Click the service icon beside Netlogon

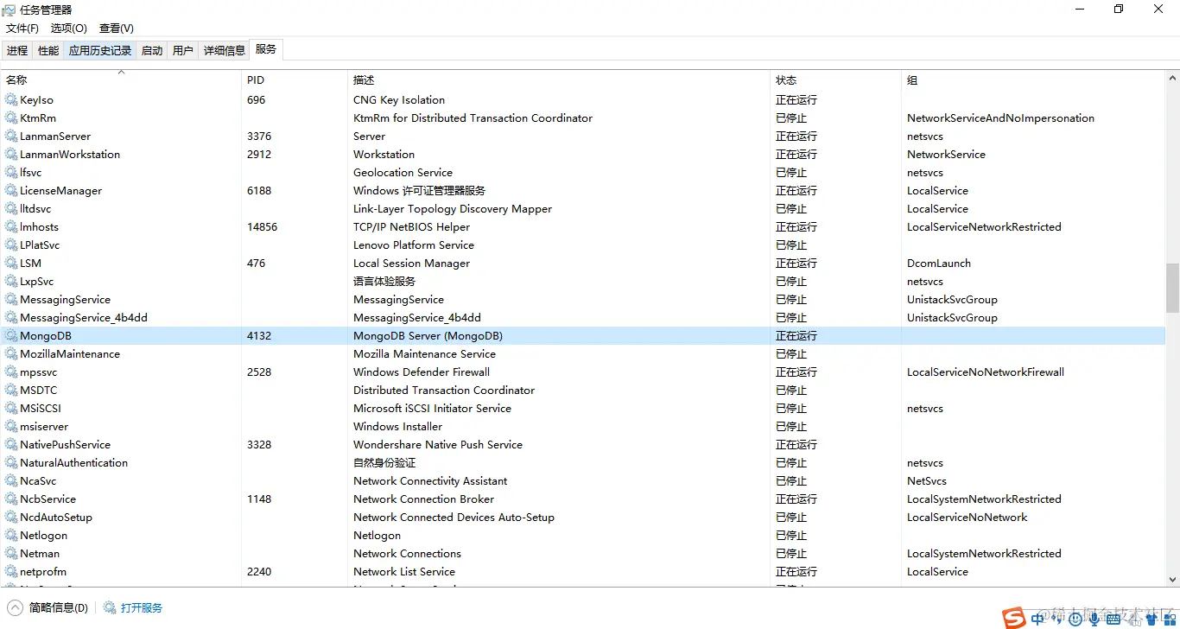coord(11,536)
